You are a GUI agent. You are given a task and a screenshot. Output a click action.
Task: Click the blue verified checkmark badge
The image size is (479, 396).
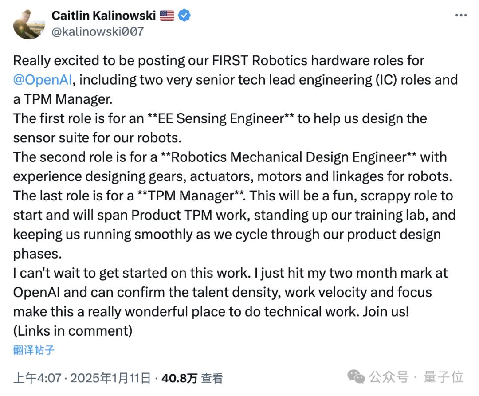click(184, 15)
